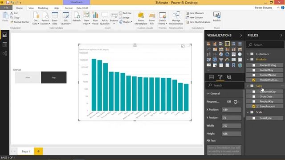Click the Save icon in title bar
The image size is (285, 160).
(x=8, y=3)
